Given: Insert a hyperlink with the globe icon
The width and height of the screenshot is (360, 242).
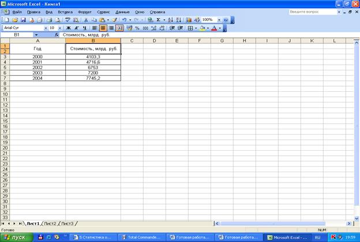Looking at the screenshot, I should (x=150, y=20).
